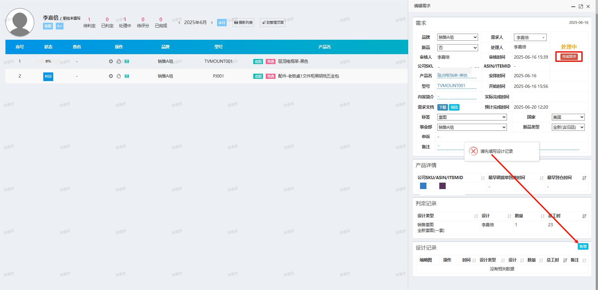Click the hand icon in row 2
Screen dimensions: 598x290
[x=119, y=76]
